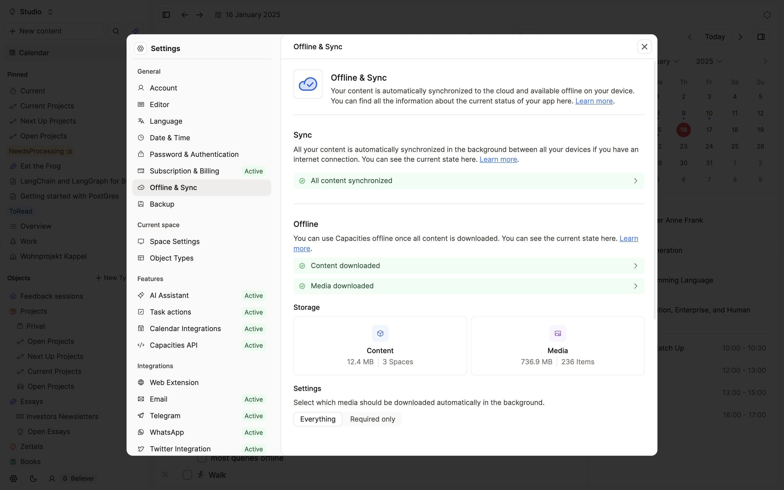Open the Subscription & Billing settings
The height and width of the screenshot is (490, 784).
pyautogui.click(x=184, y=171)
